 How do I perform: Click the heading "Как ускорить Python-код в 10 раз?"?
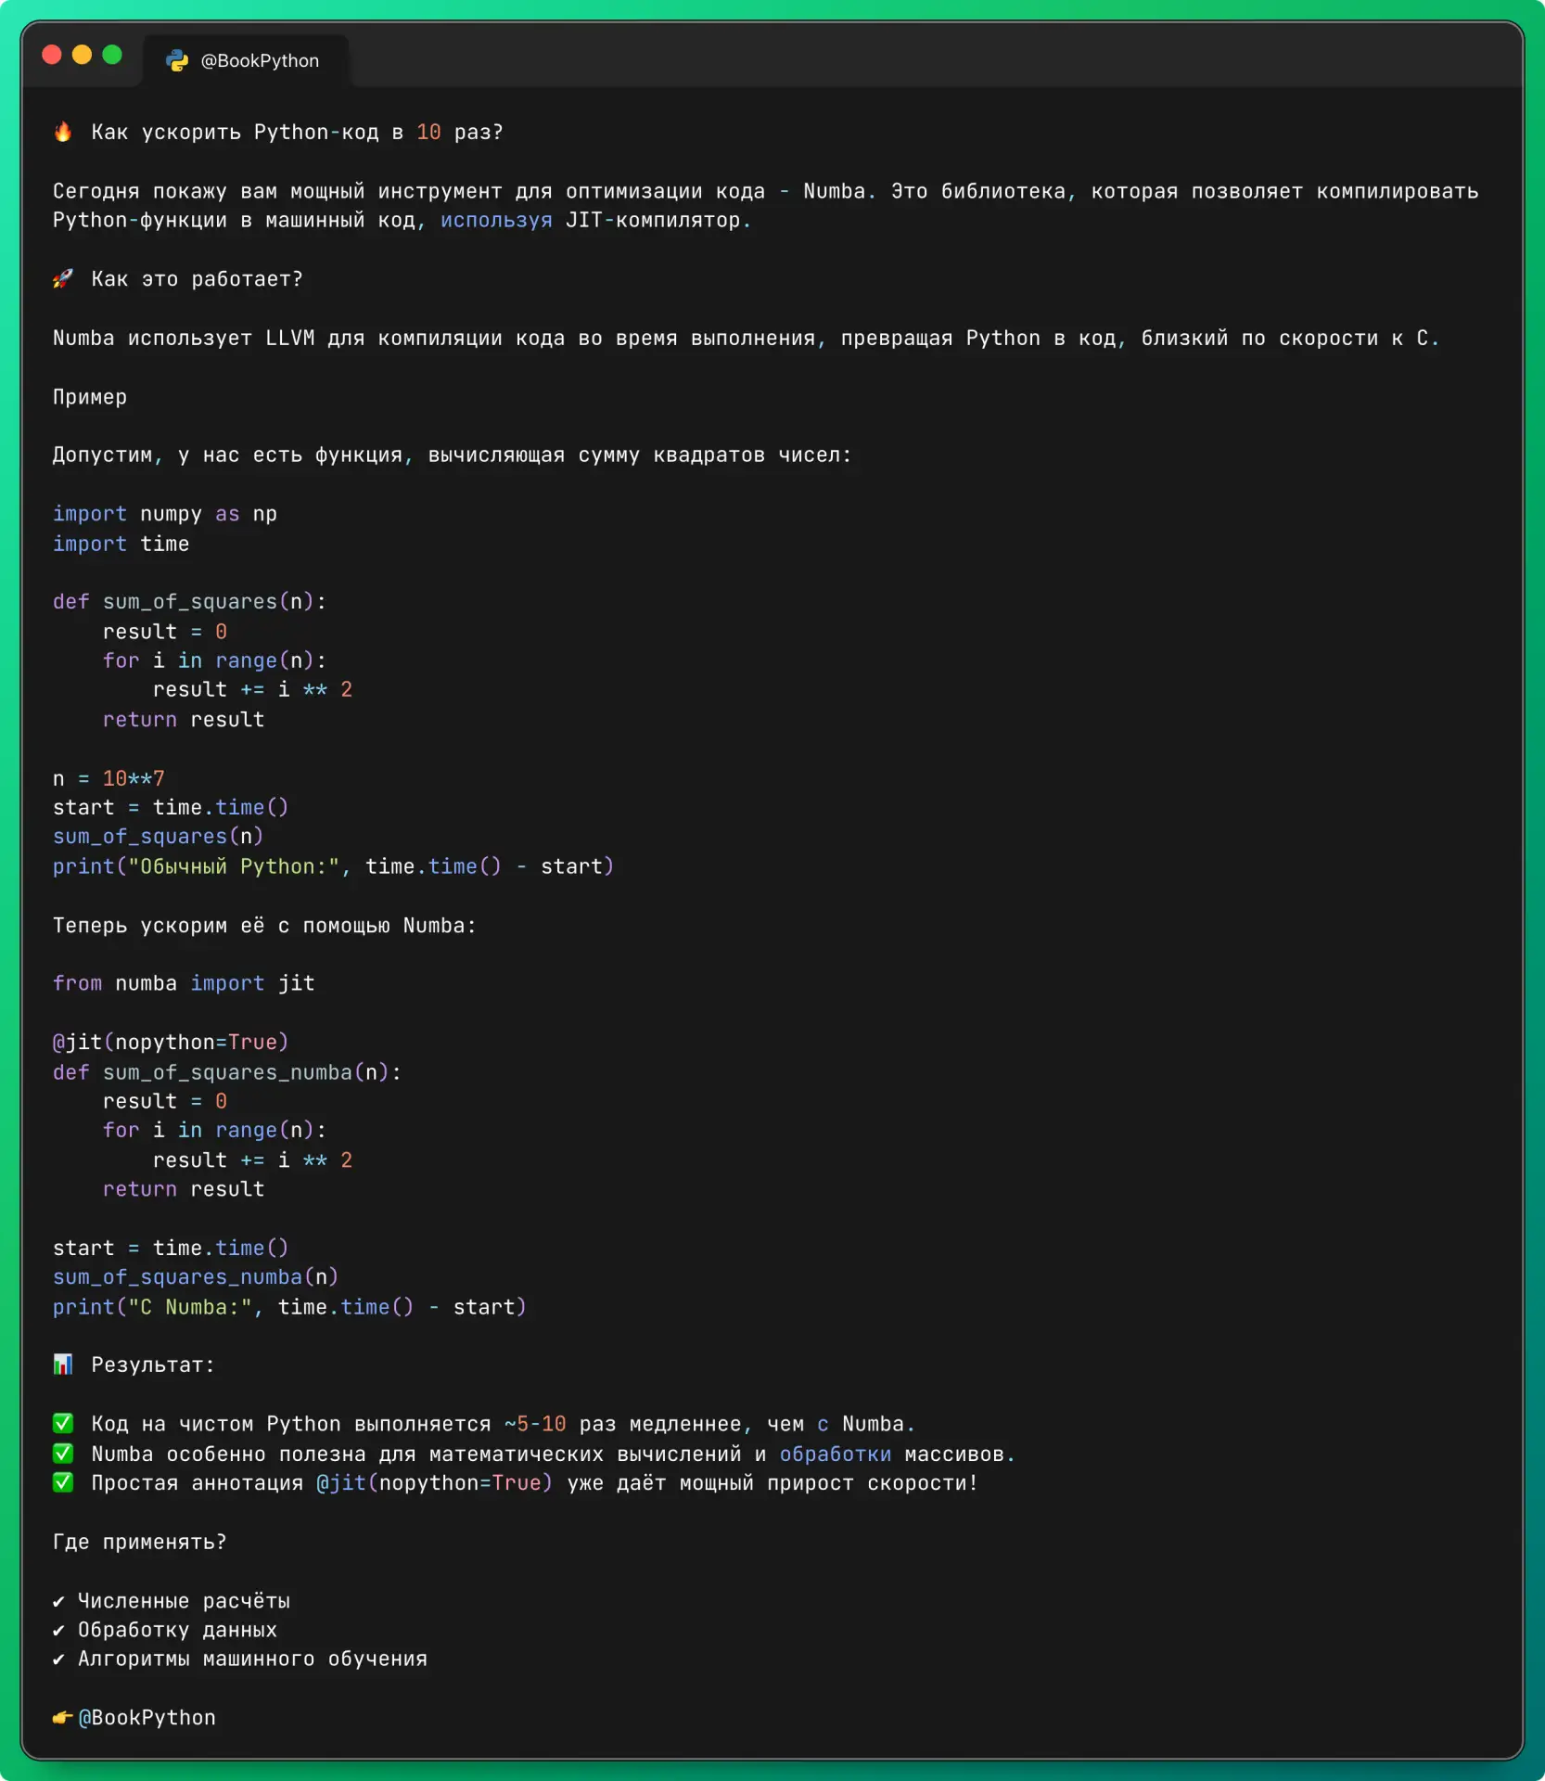coord(297,133)
